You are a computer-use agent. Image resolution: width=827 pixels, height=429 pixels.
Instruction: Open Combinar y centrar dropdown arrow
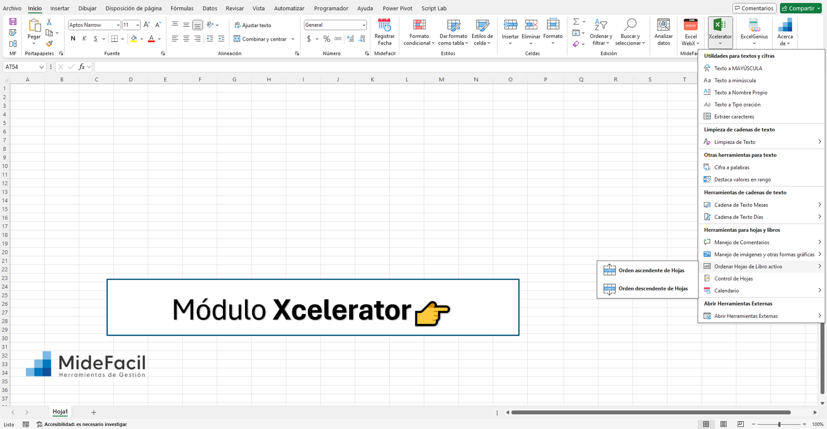coord(293,39)
